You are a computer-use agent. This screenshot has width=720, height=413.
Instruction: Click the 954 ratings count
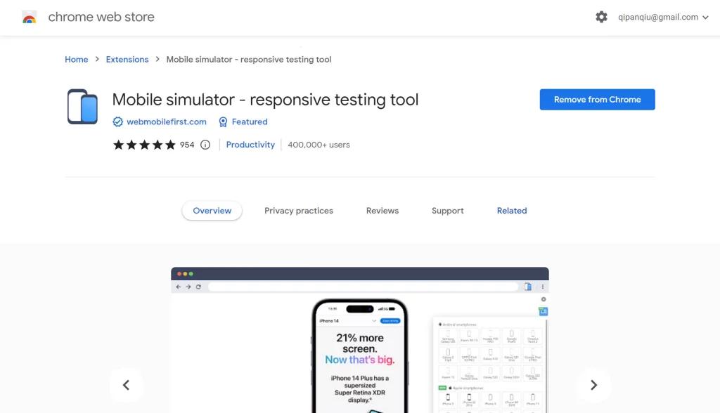coord(187,145)
